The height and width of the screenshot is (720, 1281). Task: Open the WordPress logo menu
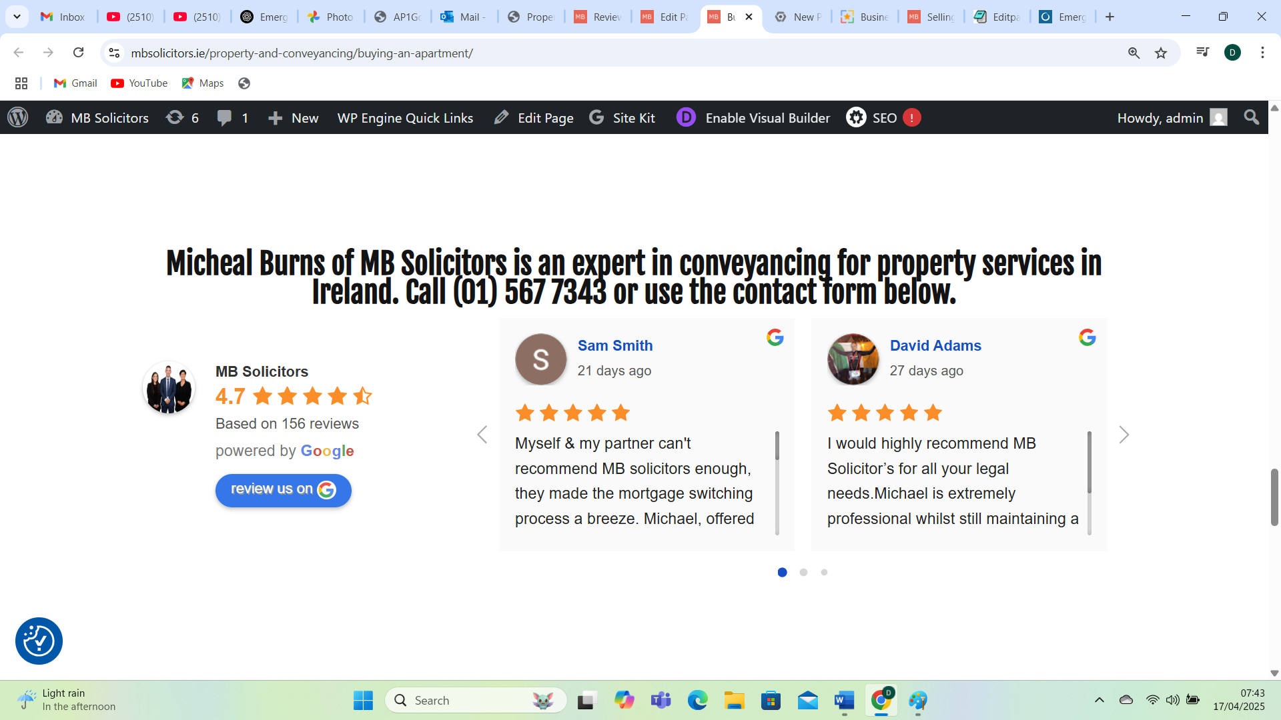click(18, 117)
